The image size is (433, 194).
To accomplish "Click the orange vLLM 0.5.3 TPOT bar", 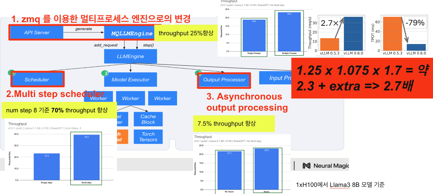I will 392,34.
